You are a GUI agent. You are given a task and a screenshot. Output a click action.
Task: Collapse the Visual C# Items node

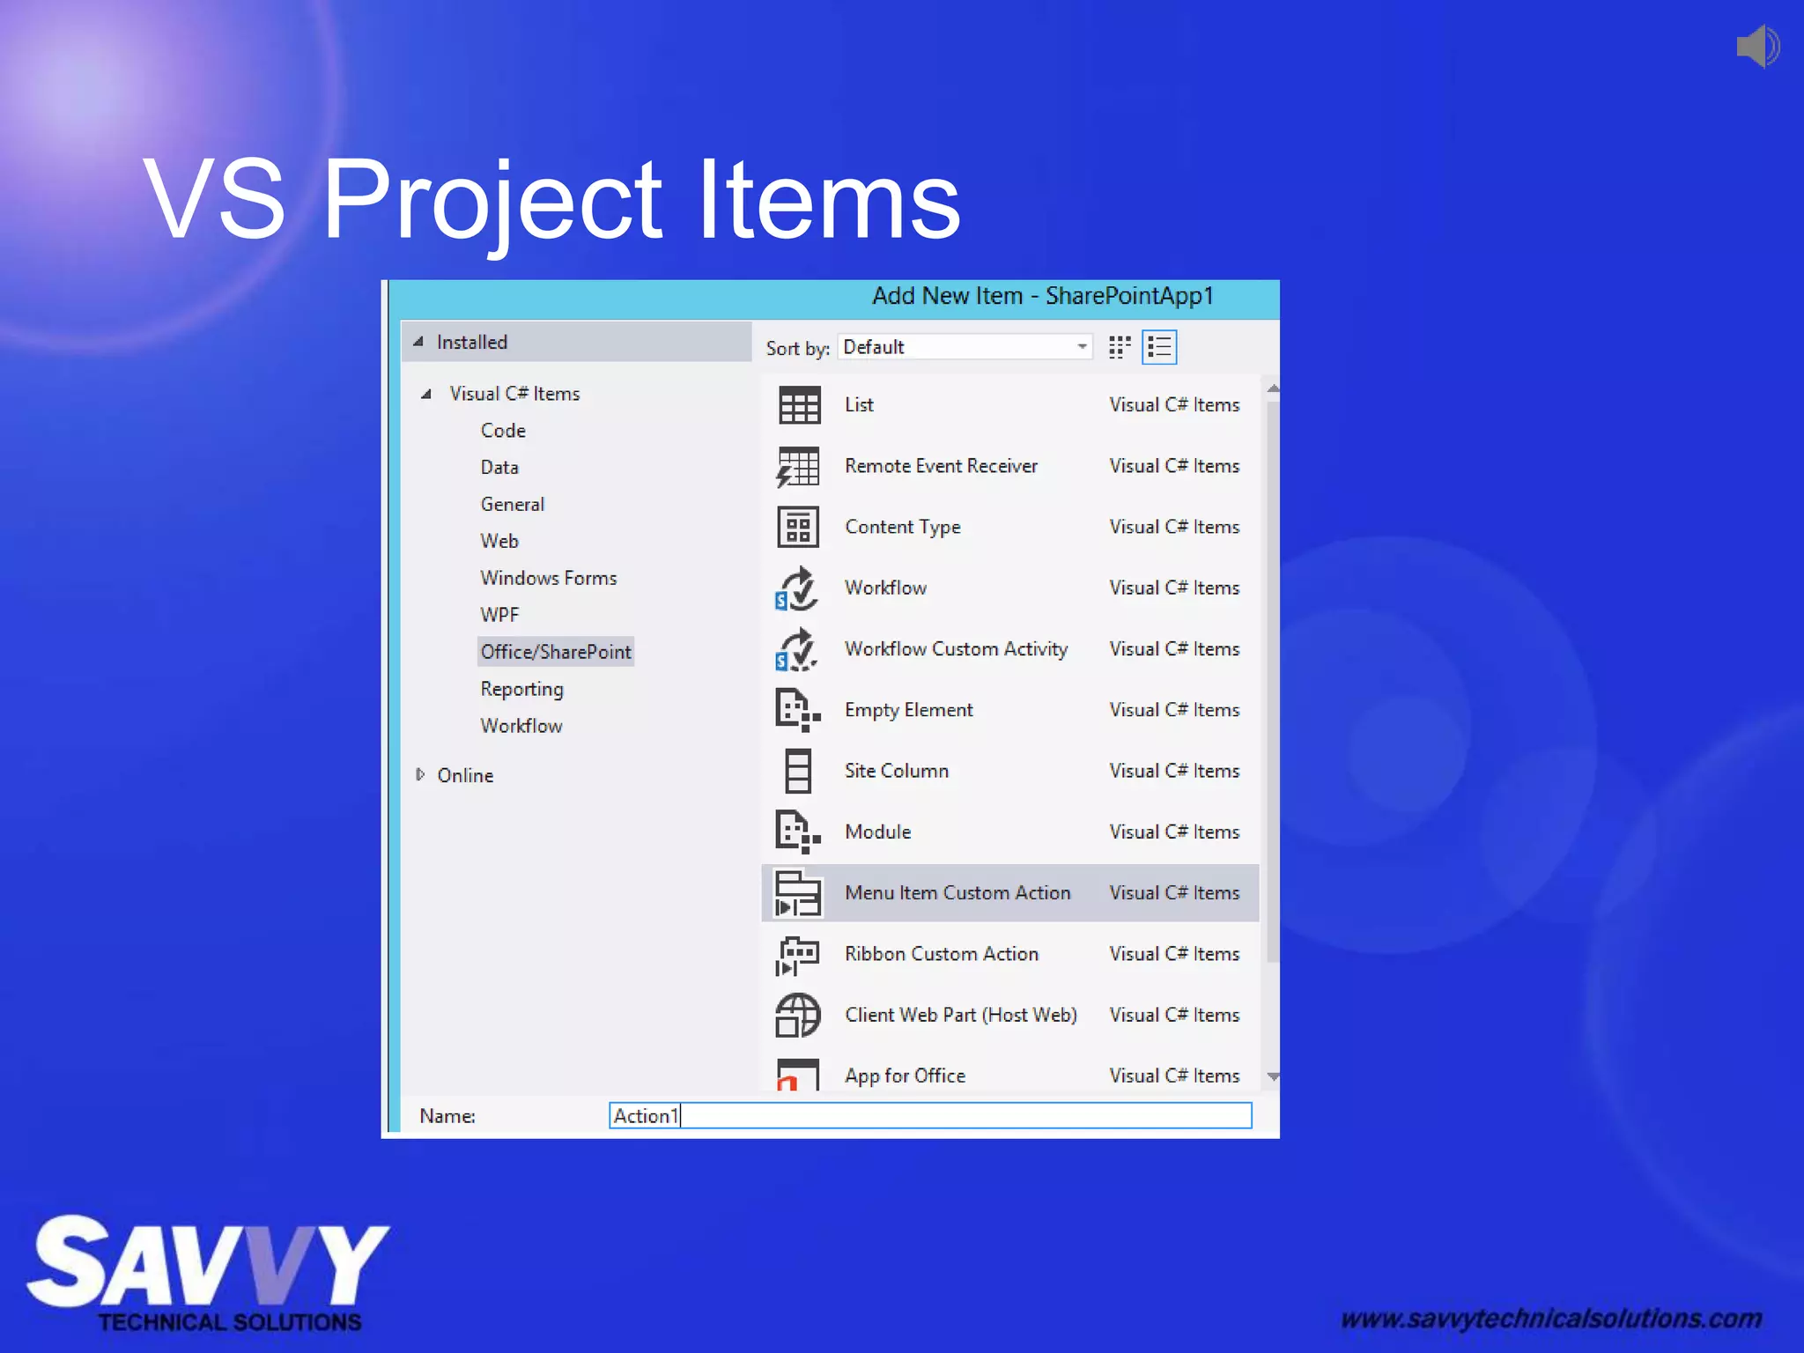(426, 394)
